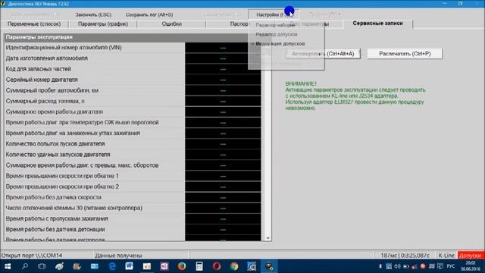Open Calculator from taskbar
This screenshot has width=485, height=273.
pos(199,266)
